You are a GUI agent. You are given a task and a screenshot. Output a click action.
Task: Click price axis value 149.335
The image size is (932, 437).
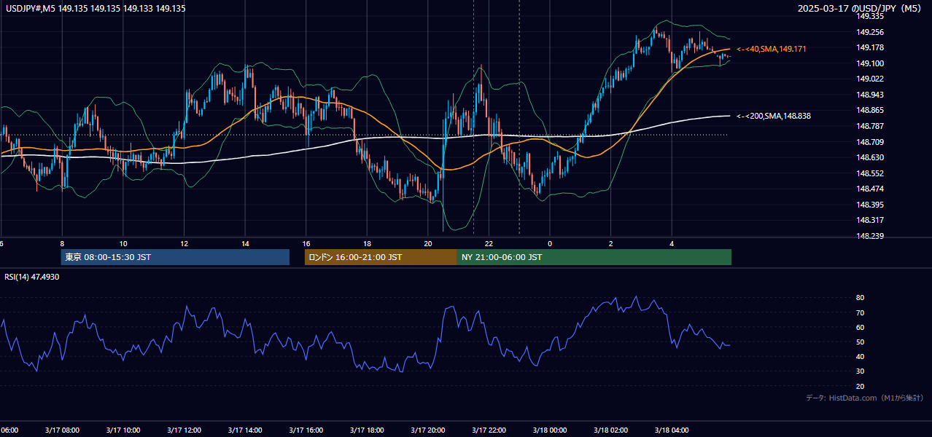870,16
